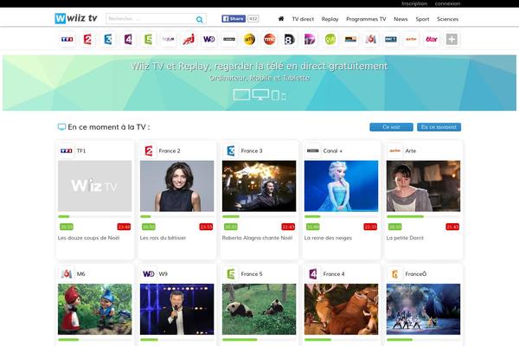Open the France 2 icon in the channel strip
The height and width of the screenshot is (346, 519).
coord(87,40)
